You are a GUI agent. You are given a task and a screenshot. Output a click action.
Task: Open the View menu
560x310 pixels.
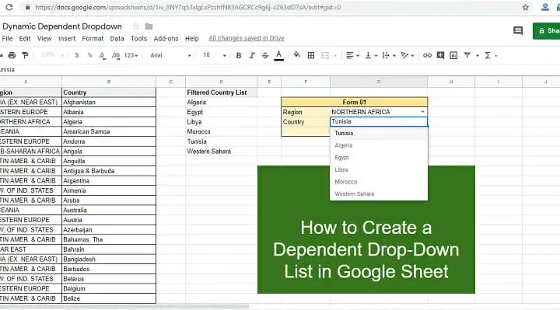[x=44, y=39]
